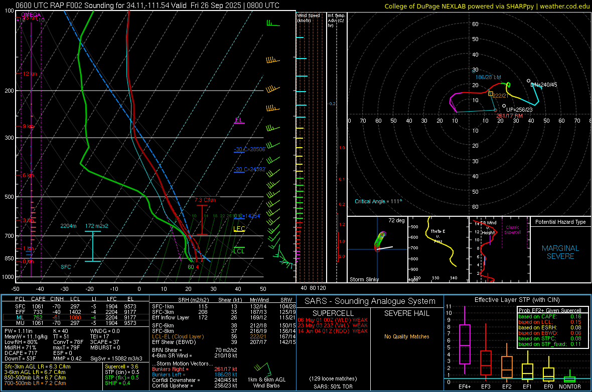
Task: Click the green LCL marker
Action: click(x=239, y=251)
